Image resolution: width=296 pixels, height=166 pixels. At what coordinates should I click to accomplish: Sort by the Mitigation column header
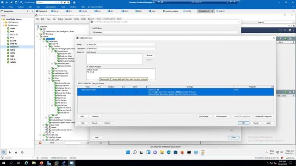254,87
